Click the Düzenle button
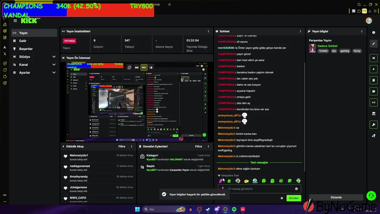 tap(336, 197)
